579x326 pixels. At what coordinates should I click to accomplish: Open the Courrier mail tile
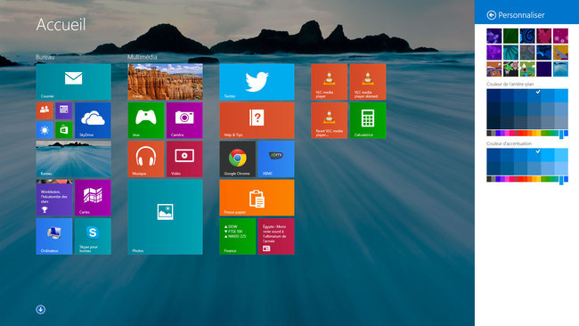pyautogui.click(x=73, y=82)
